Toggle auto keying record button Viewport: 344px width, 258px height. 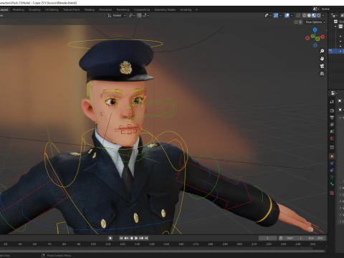tap(110, 238)
